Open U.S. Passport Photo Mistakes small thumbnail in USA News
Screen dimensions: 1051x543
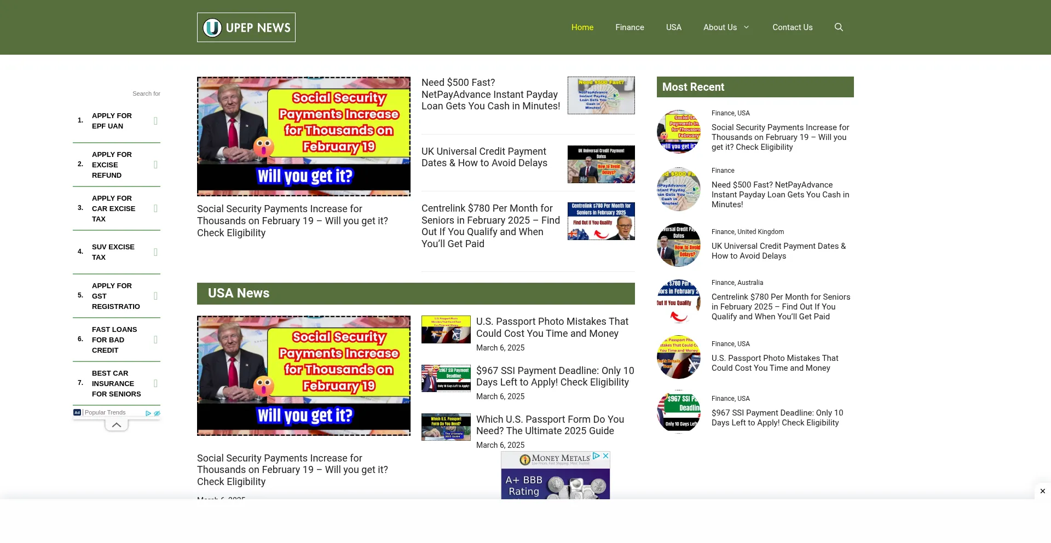446,329
